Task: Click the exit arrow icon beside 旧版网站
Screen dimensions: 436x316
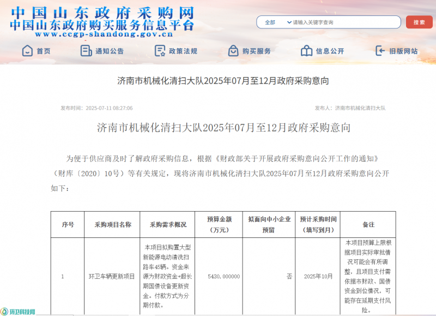Action: pos(380,51)
